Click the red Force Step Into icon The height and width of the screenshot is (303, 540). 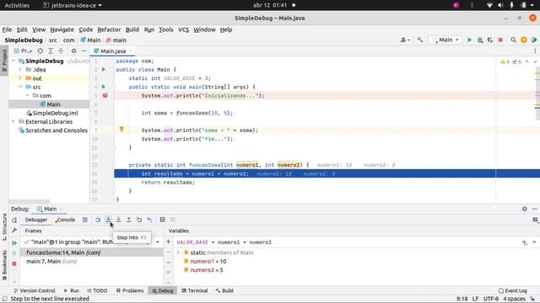(x=118, y=220)
